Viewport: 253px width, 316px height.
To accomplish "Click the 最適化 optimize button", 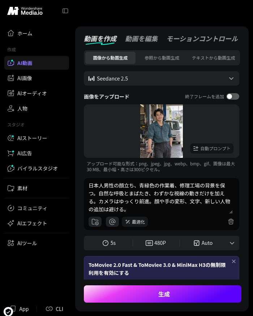I will (x=135, y=222).
